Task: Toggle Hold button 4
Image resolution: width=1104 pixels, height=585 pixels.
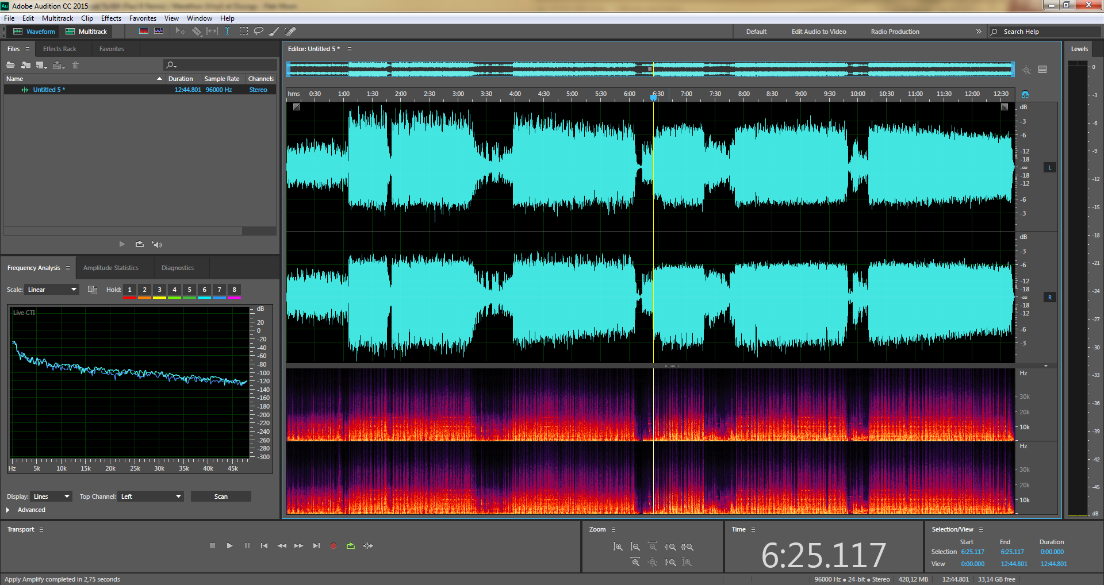Action: click(174, 290)
